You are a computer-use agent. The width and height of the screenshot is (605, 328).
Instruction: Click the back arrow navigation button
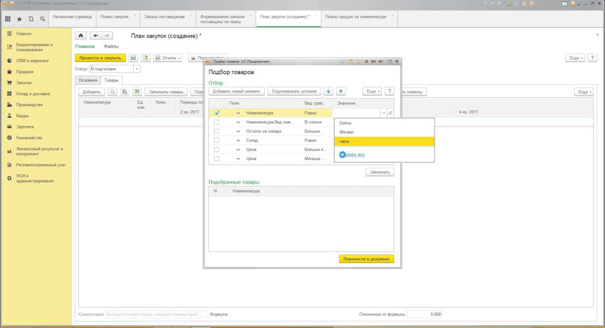96,36
